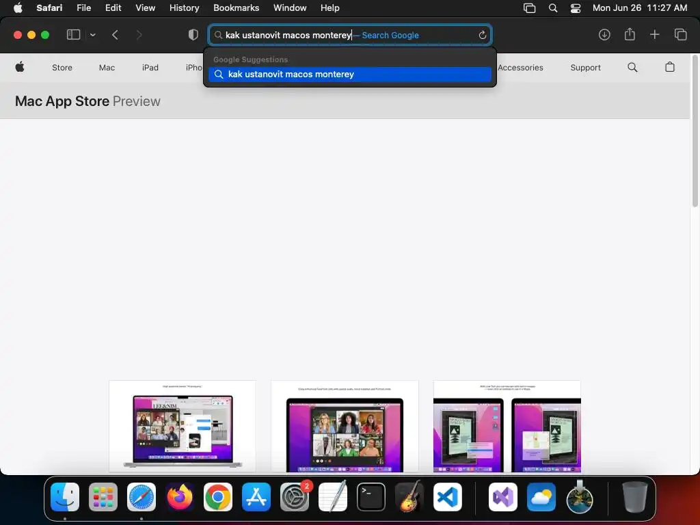View middle FaceTime screenshot thumbnail
This screenshot has height=525, width=700.
345,427
